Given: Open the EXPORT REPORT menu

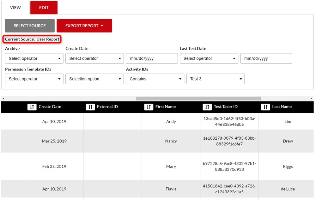Looking at the screenshot, I should click(x=84, y=26).
